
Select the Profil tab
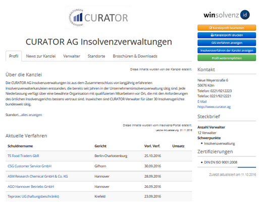pos(14,56)
